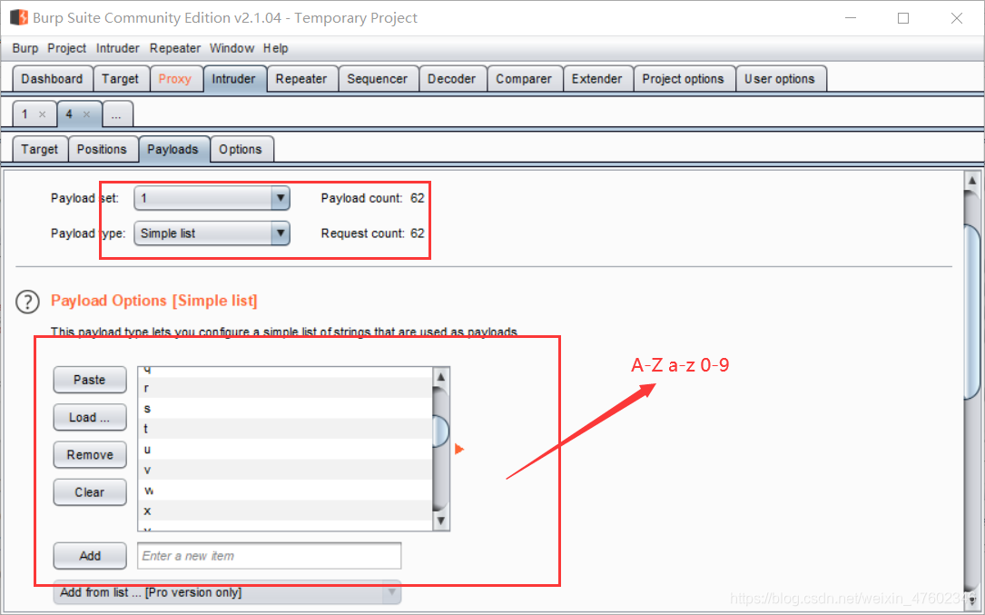Click payload list scrollbar up arrow

pyautogui.click(x=441, y=377)
